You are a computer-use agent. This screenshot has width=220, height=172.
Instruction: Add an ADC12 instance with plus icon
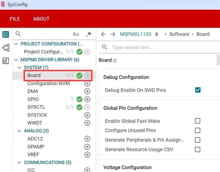(x=87, y=139)
